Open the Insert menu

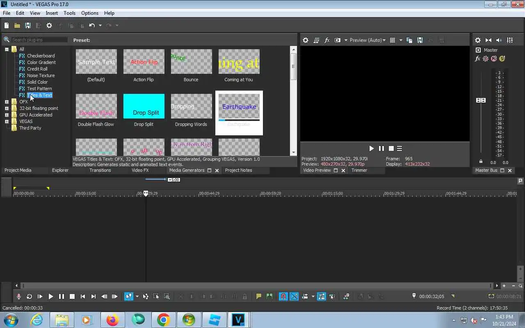pyautogui.click(x=52, y=13)
